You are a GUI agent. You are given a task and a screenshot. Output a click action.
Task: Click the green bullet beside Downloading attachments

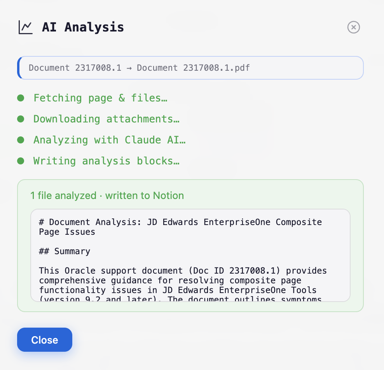coord(21,119)
